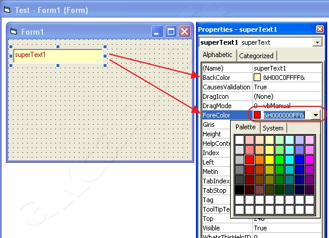The image size is (329, 238).
Task: Click the pale yellow swatch beside the BackColor value
Action: pos(257,78)
